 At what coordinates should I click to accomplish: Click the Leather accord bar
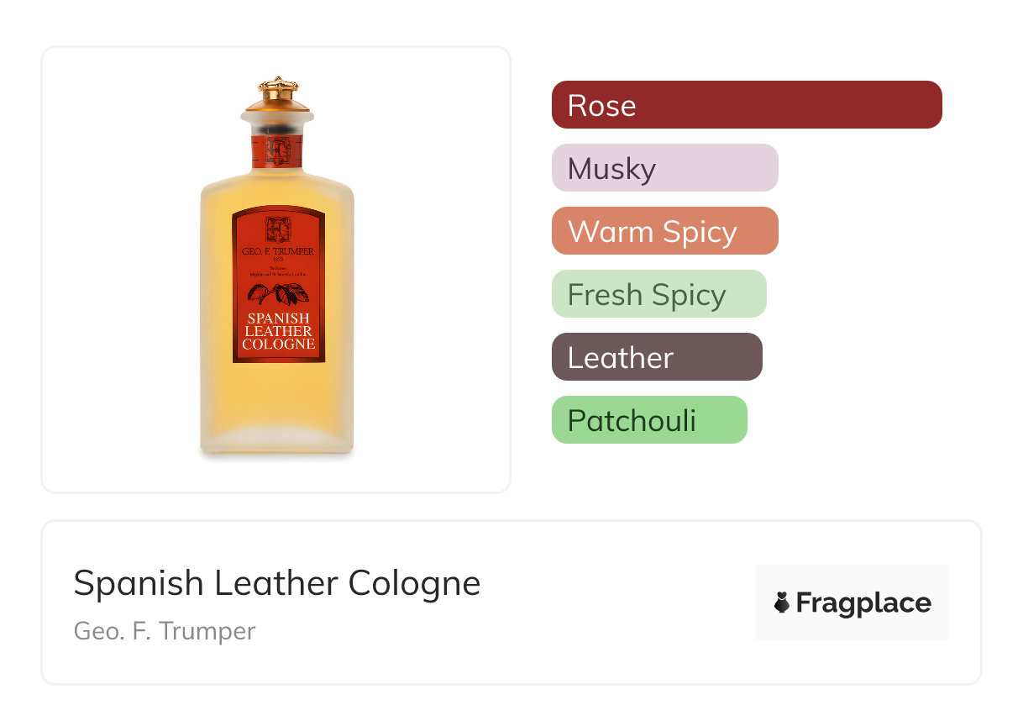tap(657, 357)
